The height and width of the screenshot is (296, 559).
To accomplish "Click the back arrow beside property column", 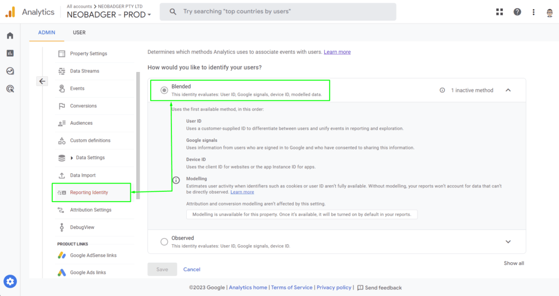I will click(42, 81).
